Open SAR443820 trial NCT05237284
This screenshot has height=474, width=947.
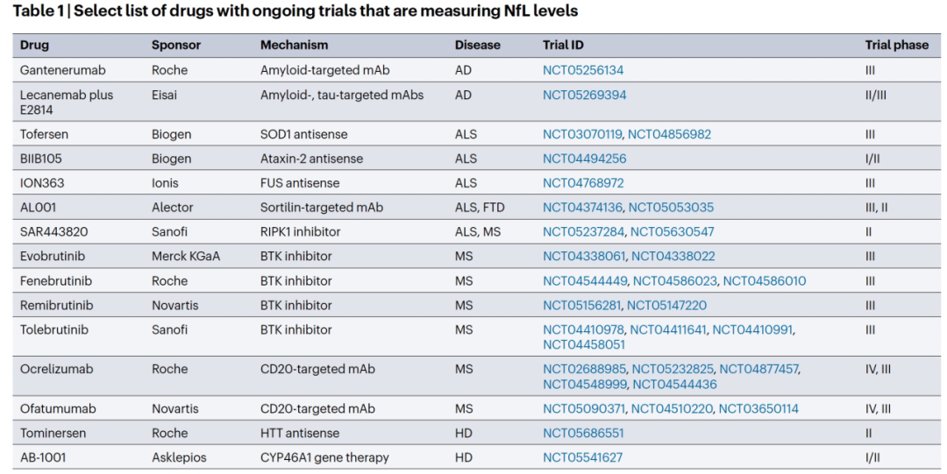[583, 232]
